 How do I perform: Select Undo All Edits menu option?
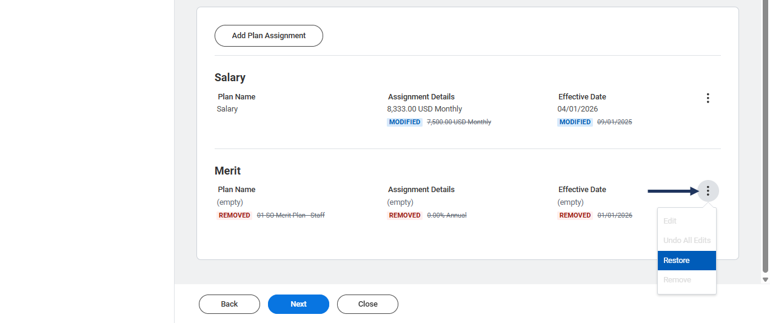[686, 241]
